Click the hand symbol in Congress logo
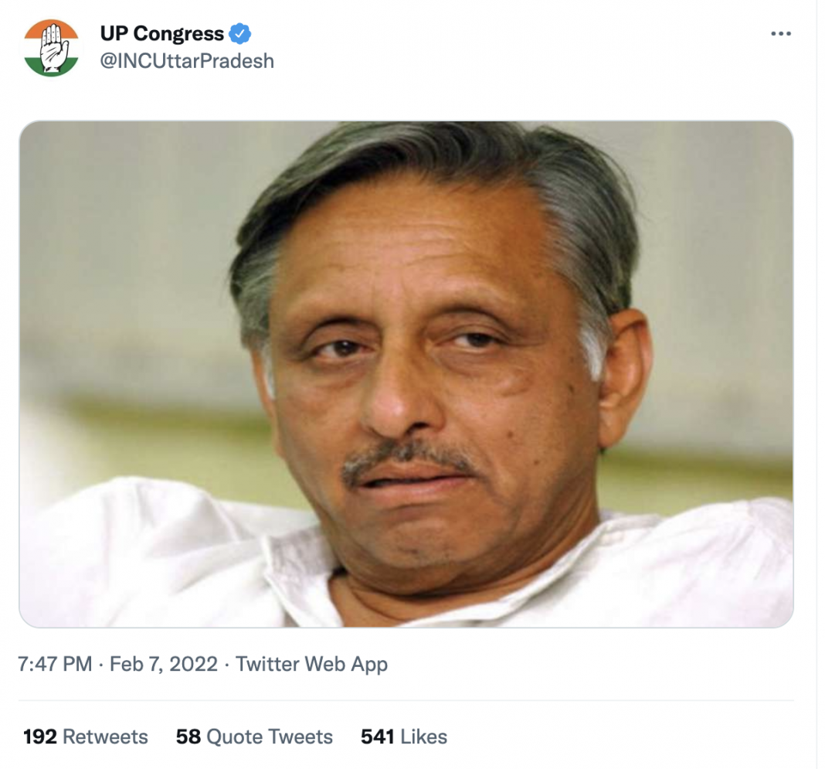Screen dimensions: 825x769 [x=53, y=48]
